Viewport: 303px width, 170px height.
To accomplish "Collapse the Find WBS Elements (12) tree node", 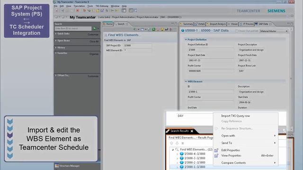I will point(173,150).
